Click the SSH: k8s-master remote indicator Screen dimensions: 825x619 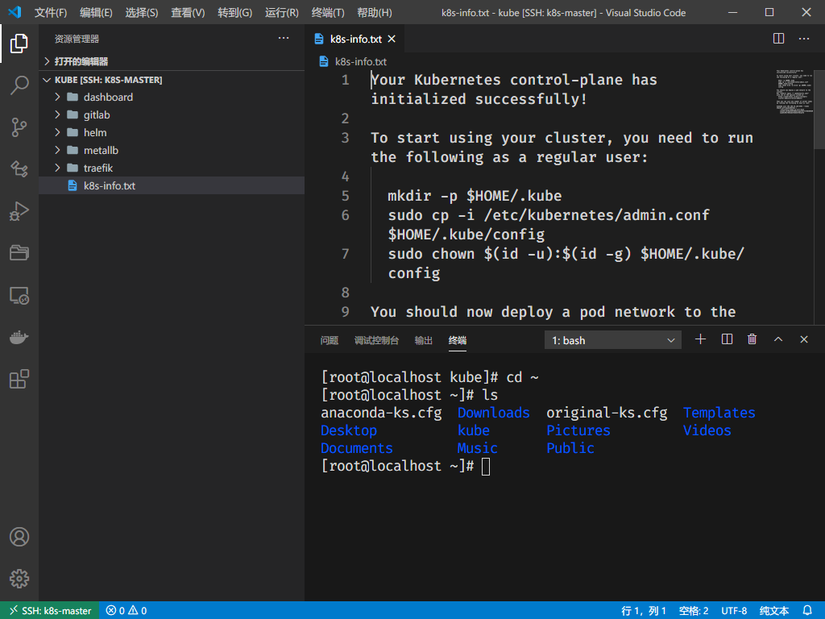(49, 611)
